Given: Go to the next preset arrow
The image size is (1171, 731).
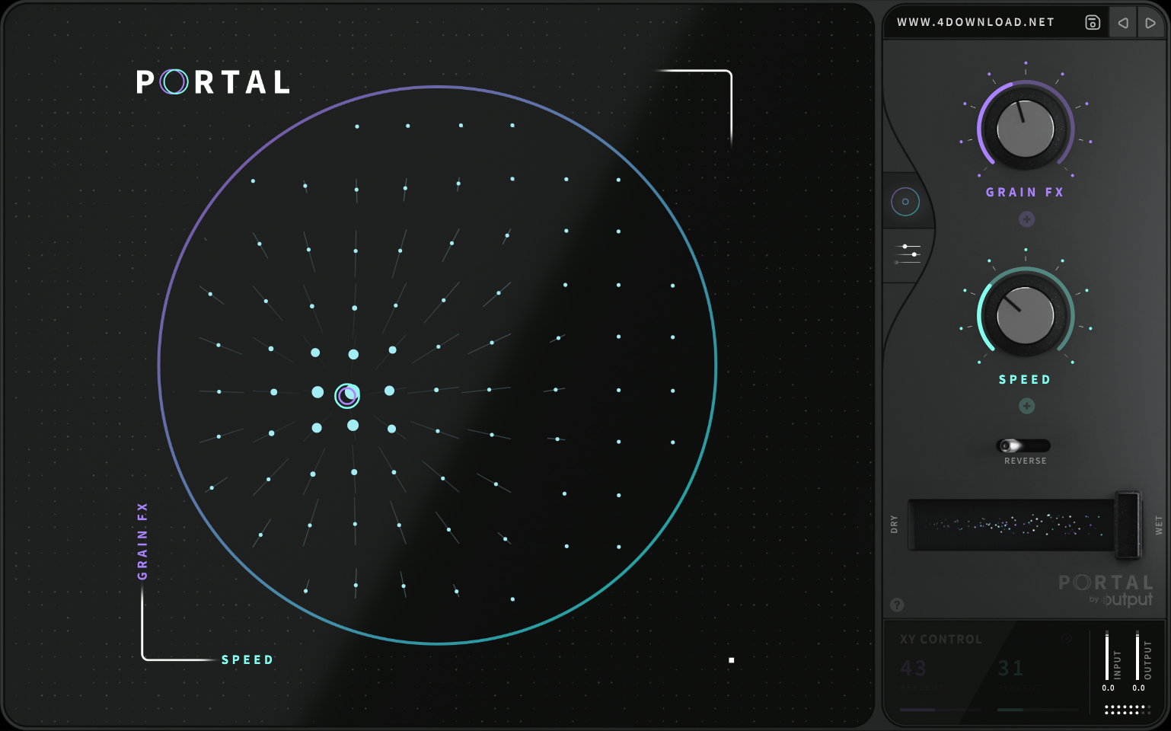Looking at the screenshot, I should 1150,23.
